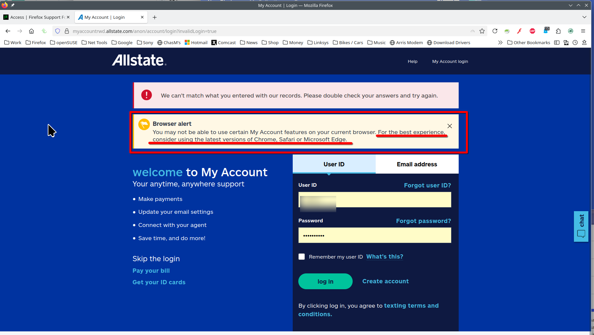594x335 pixels.
Task: Open the Hotmail bookmark
Action: click(196, 42)
